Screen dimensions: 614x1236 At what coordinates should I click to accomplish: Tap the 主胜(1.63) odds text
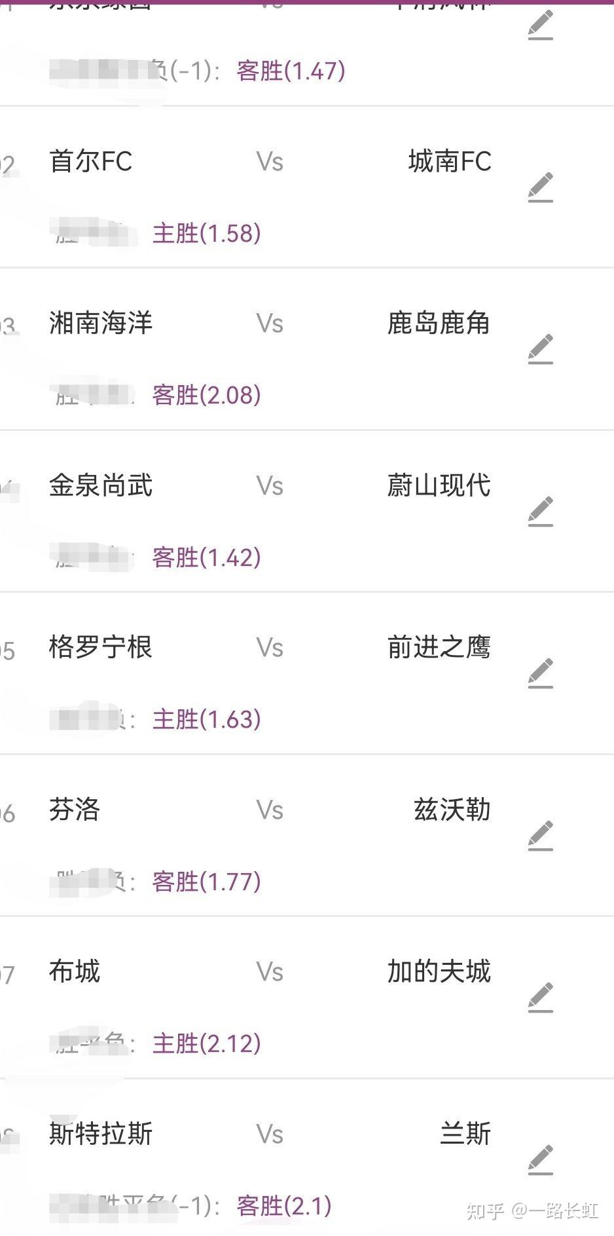pos(206,719)
